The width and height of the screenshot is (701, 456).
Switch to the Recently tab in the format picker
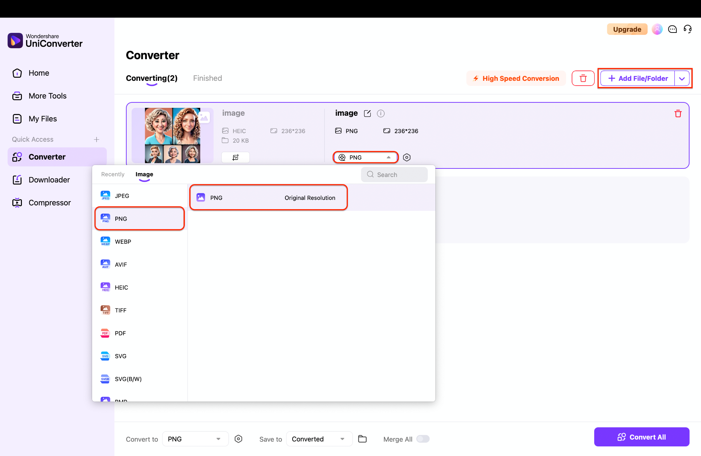tap(112, 174)
